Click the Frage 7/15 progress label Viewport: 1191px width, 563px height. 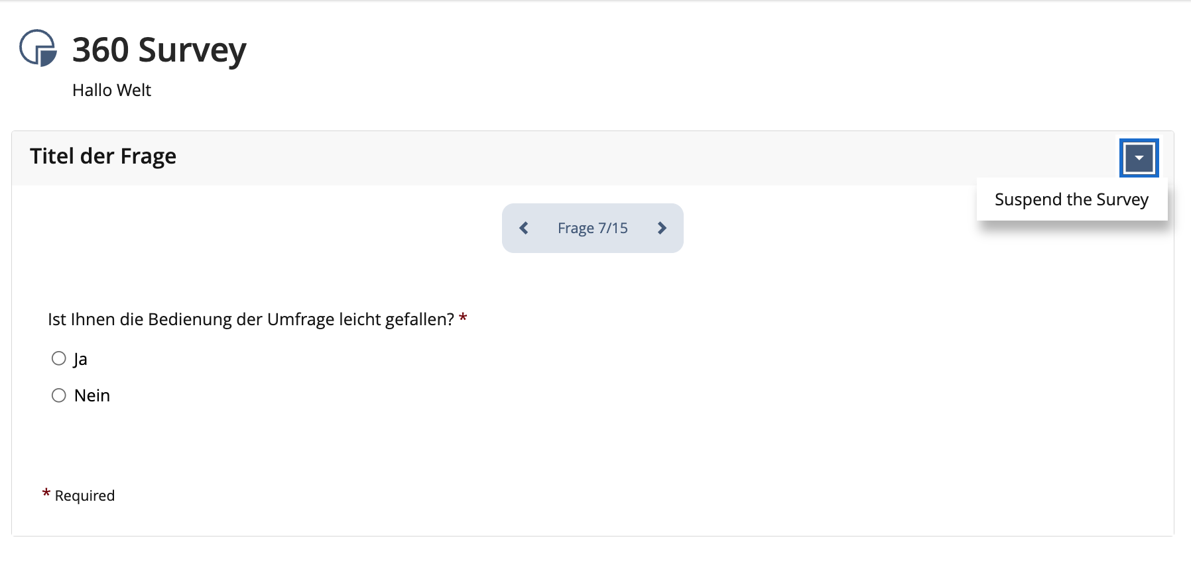[592, 229]
